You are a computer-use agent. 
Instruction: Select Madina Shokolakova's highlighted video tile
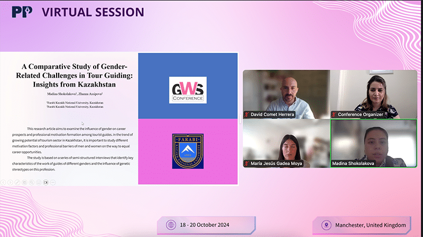tap(373, 144)
